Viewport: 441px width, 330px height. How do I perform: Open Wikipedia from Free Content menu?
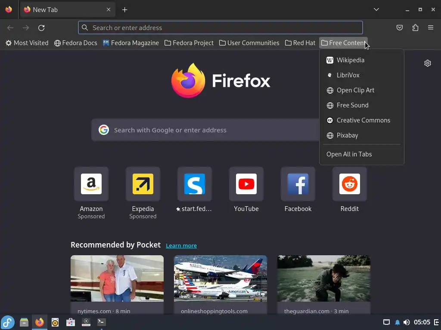click(362, 60)
